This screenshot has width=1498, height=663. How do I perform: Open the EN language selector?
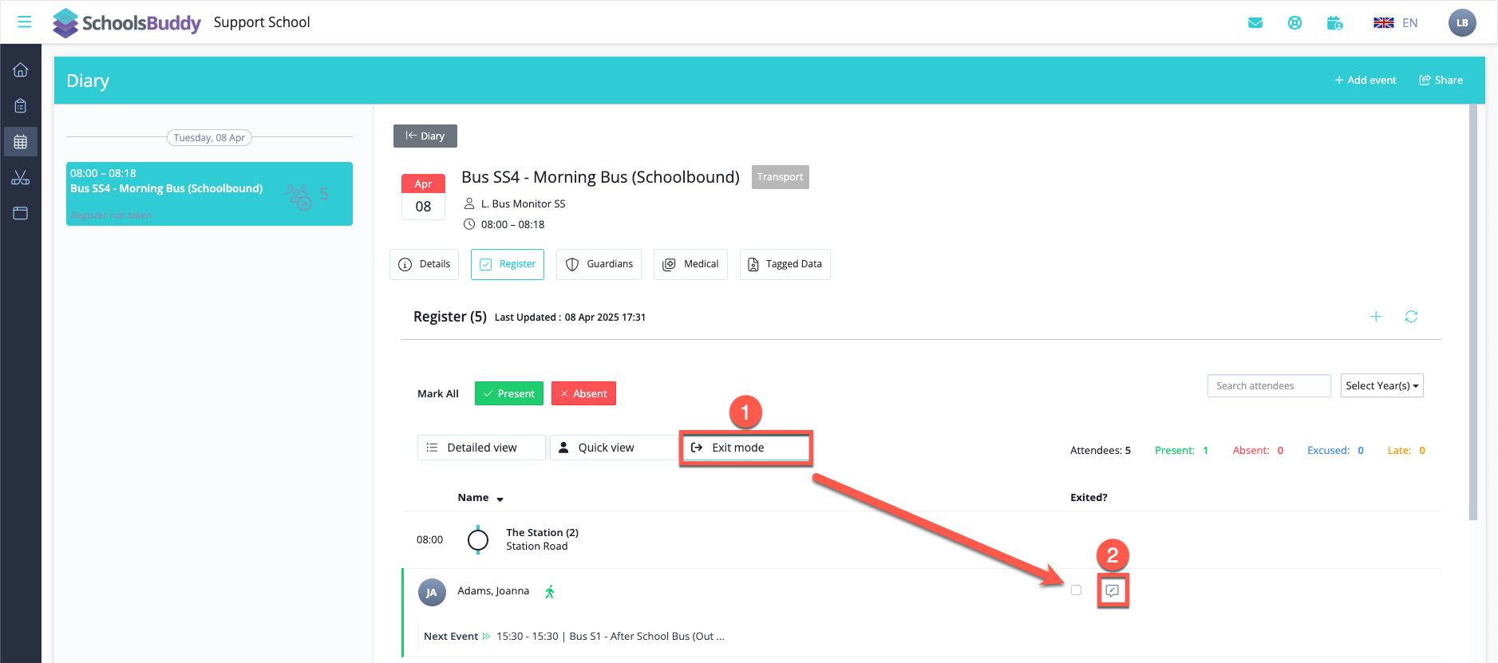pyautogui.click(x=1396, y=22)
